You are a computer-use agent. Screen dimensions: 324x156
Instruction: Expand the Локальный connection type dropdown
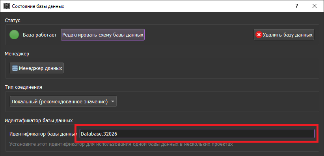pos(63,102)
